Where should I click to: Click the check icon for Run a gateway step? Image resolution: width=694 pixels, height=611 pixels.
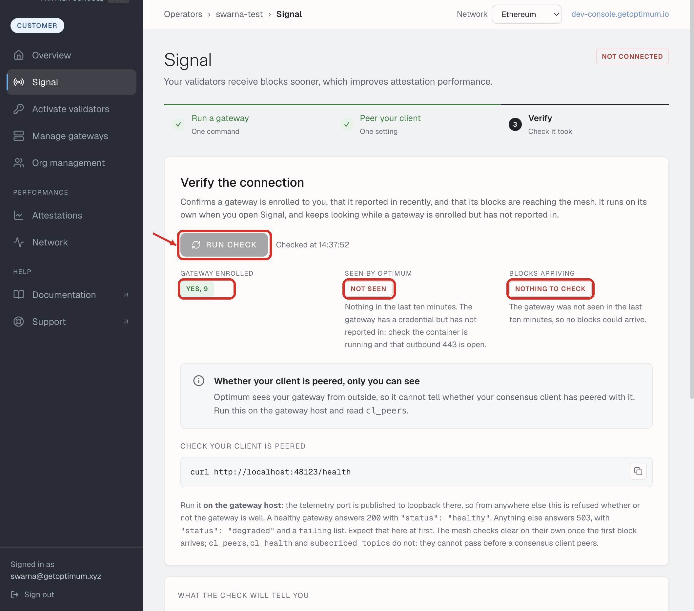point(178,124)
